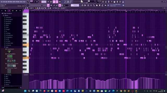Open the Piano roll view icon

[85, 5]
